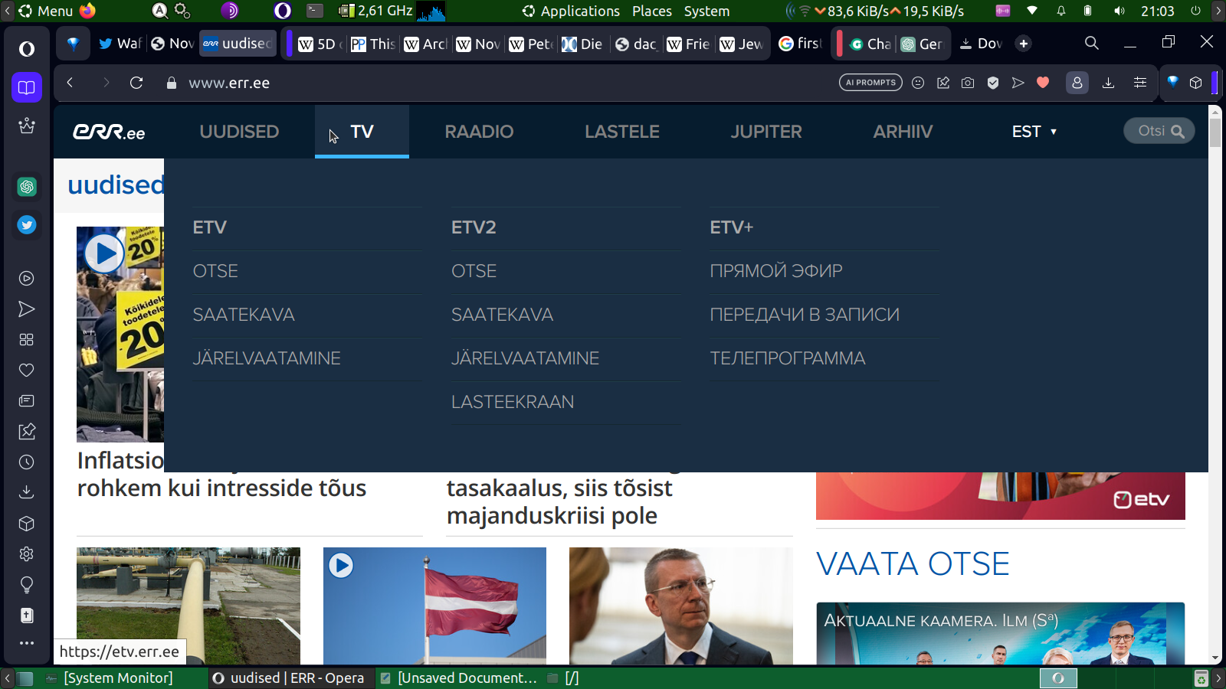The height and width of the screenshot is (689, 1226).
Task: Open a new tab with plus button
Action: [1024, 44]
